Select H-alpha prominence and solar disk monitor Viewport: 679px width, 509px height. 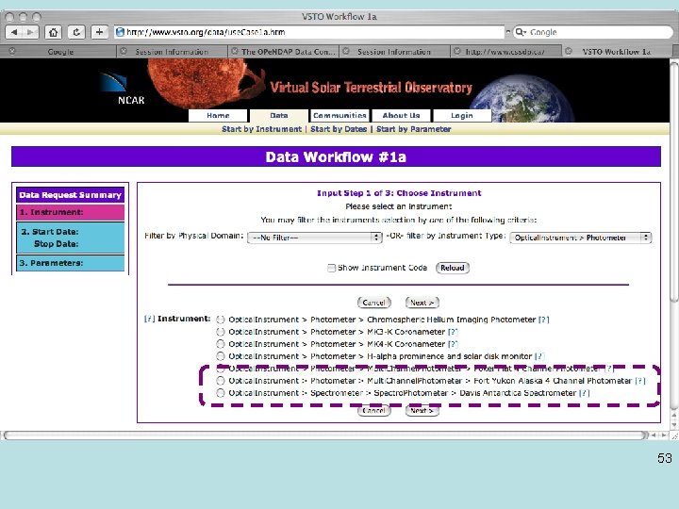click(221, 355)
